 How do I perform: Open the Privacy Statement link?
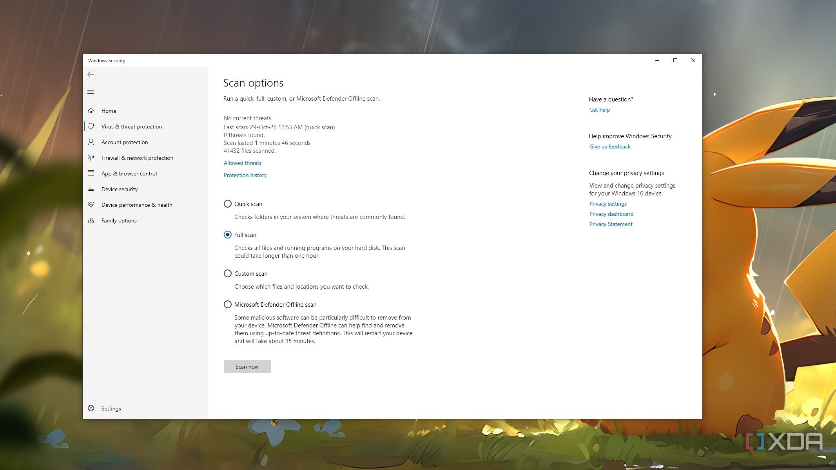[x=611, y=224]
